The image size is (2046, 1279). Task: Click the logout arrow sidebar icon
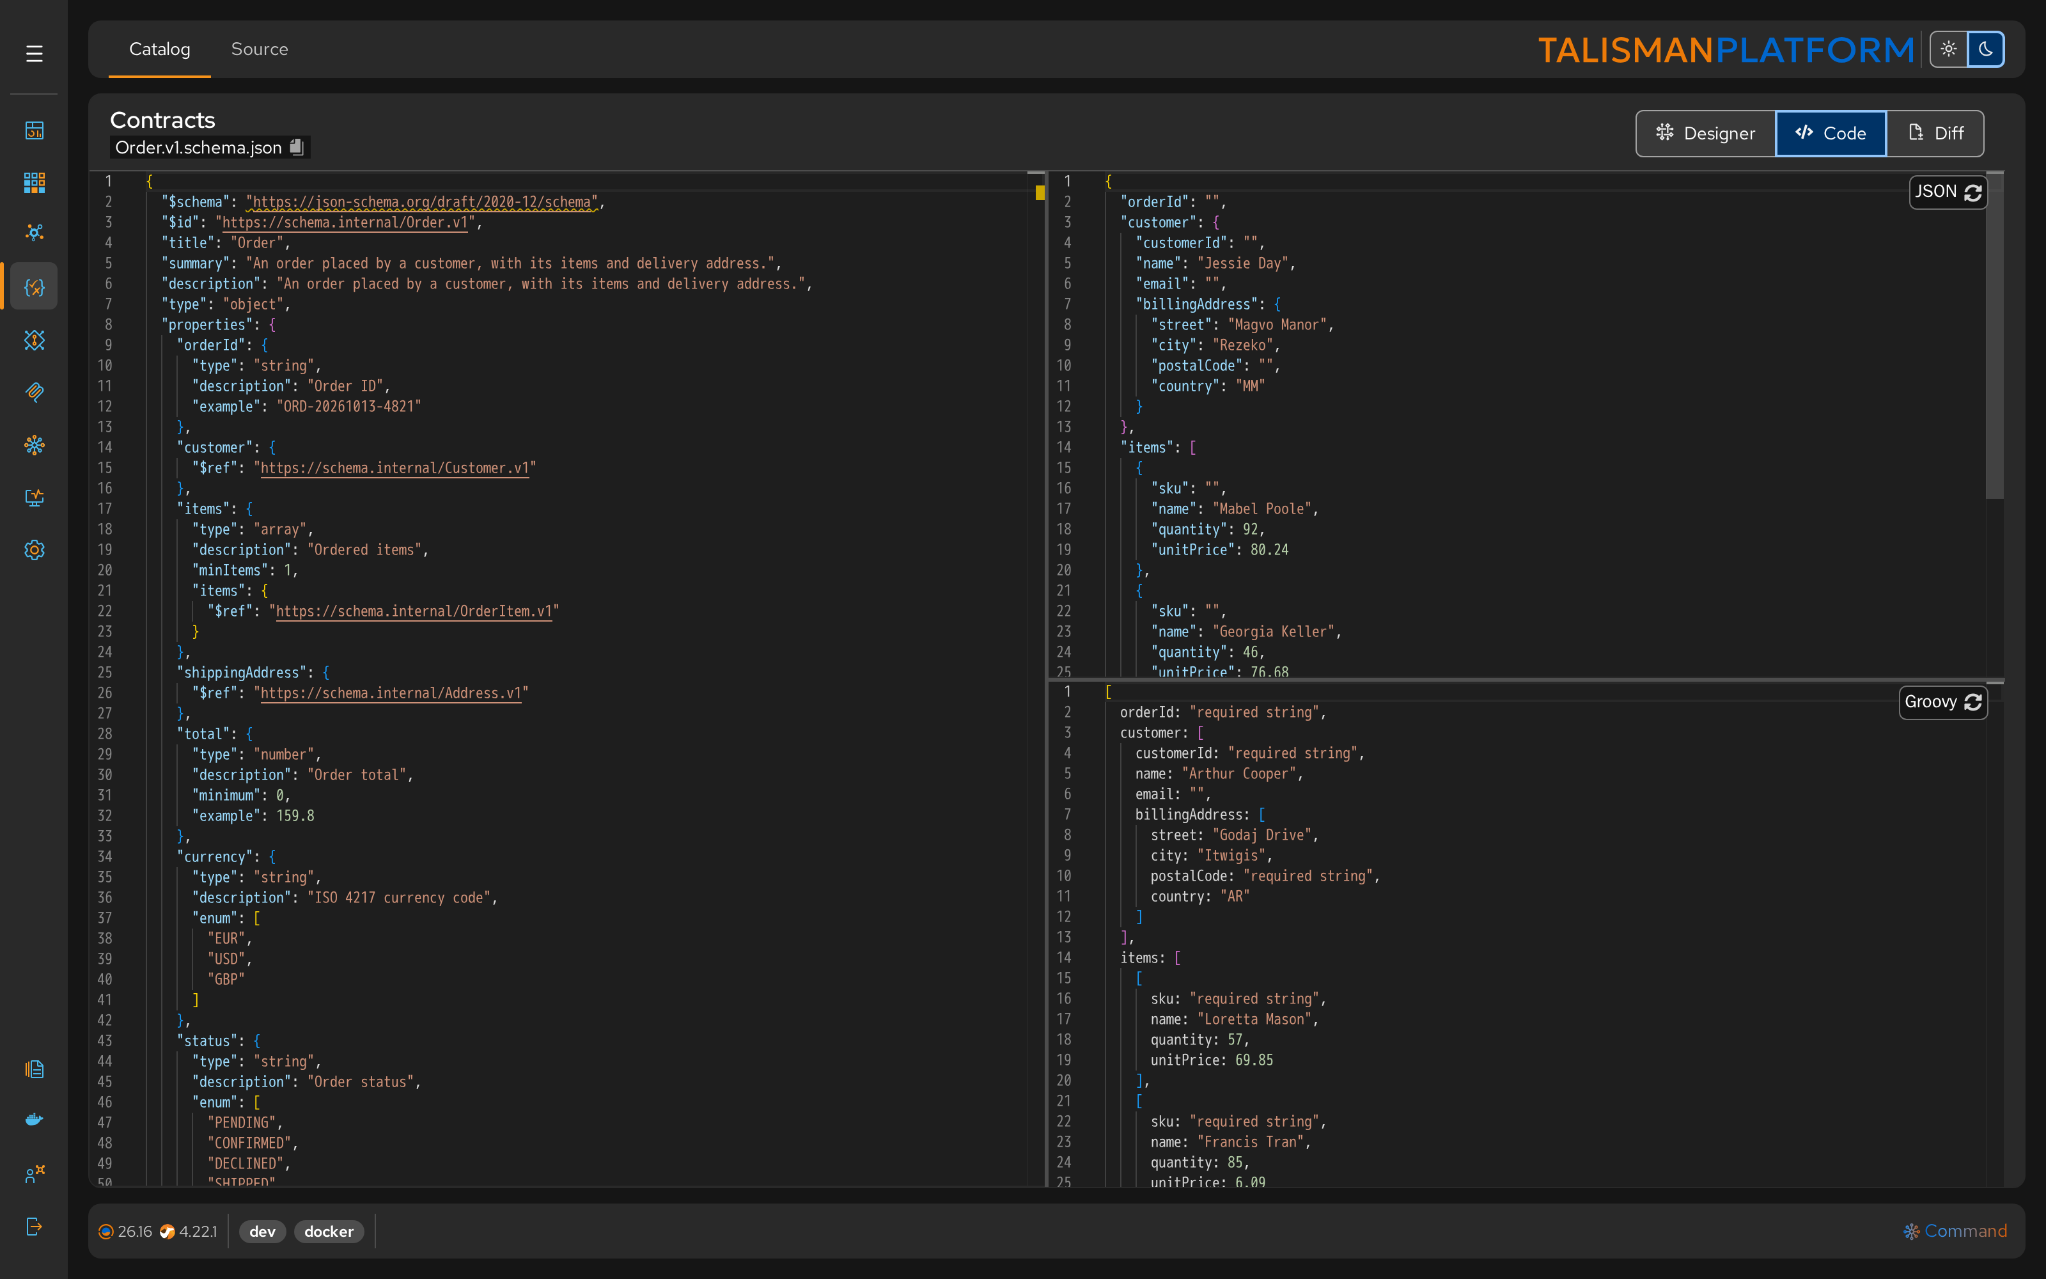(x=34, y=1227)
